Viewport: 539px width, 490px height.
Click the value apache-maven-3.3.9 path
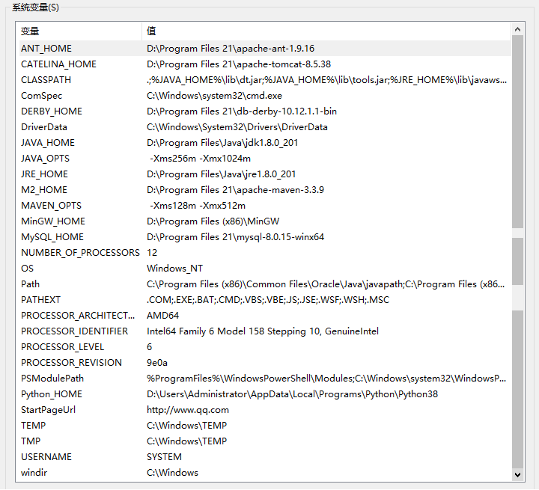click(236, 190)
